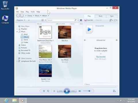Image resolution: width=138 pixels, height=103 pixels.
Task: Click the Play favorites link
Action: pos(101,57)
